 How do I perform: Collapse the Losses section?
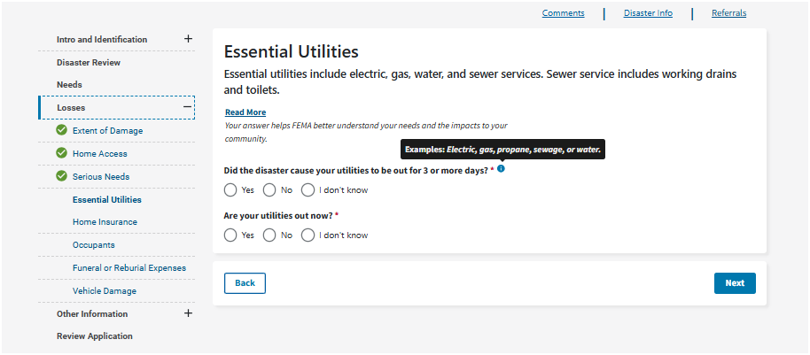(188, 107)
